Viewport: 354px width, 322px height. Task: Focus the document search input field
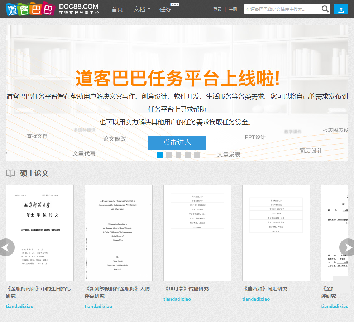[x=282, y=9]
